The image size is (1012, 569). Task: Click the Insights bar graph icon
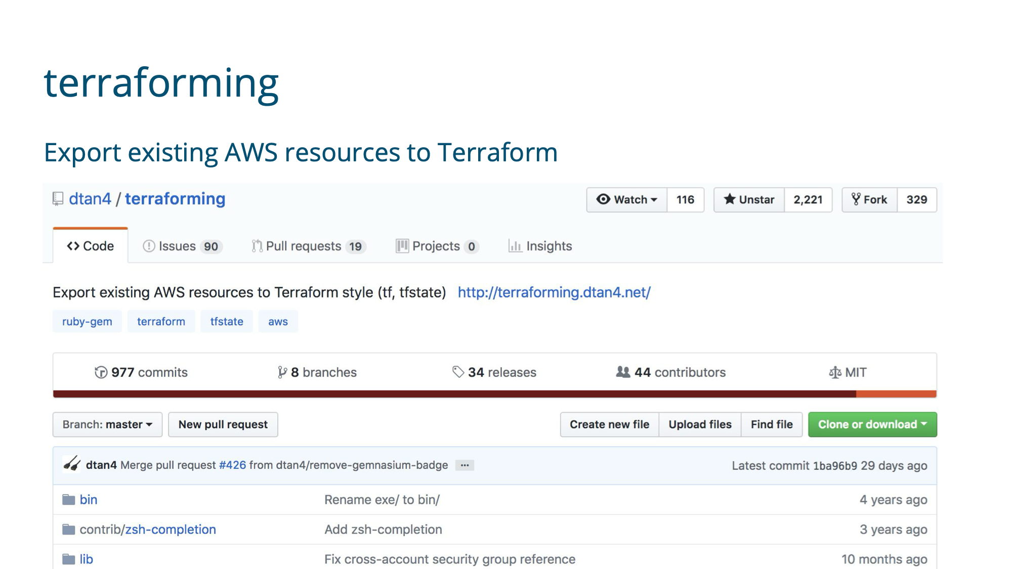pyautogui.click(x=515, y=246)
